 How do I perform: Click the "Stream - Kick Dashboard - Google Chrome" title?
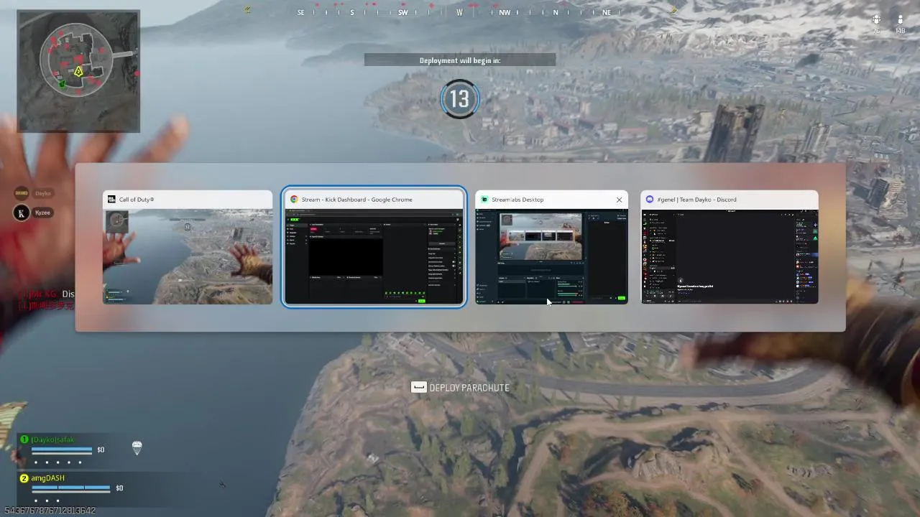(356, 200)
